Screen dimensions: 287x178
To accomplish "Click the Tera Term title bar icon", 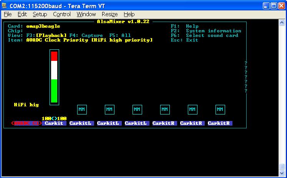I will click(4, 6).
